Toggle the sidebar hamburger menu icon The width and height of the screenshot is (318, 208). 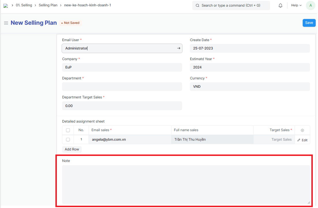[x=6, y=23]
